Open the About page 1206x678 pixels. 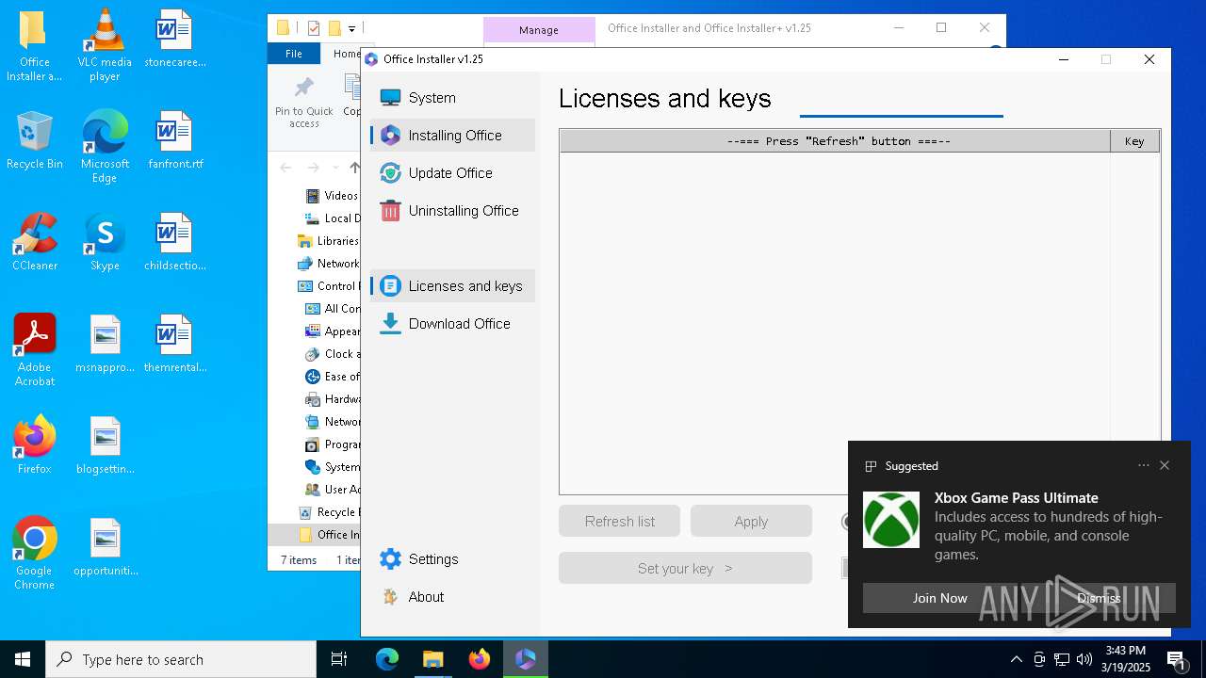click(x=452, y=597)
